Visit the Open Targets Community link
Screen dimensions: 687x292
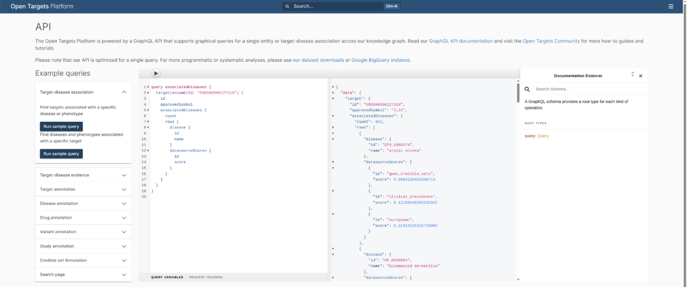pos(551,41)
